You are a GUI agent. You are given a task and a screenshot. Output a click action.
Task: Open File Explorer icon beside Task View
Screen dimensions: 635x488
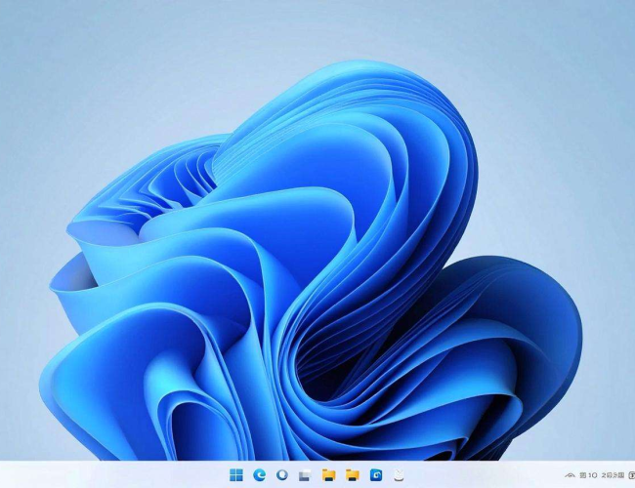point(328,475)
